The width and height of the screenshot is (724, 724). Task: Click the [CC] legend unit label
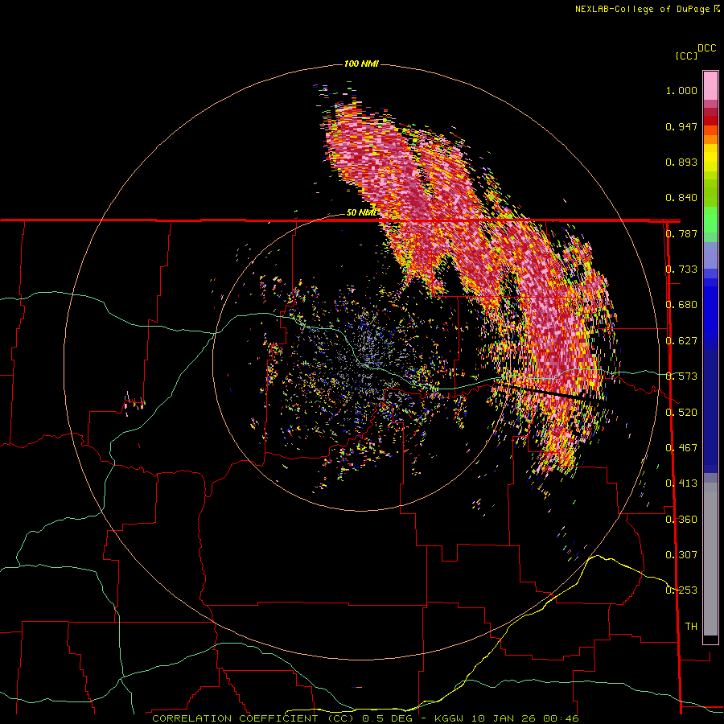click(x=686, y=56)
